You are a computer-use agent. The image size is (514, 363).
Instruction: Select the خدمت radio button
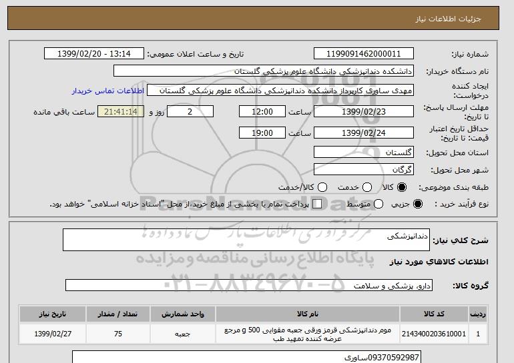tap(367, 187)
